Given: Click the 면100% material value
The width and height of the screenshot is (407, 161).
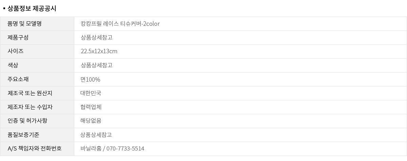Looking at the screenshot, I should click(x=90, y=80).
